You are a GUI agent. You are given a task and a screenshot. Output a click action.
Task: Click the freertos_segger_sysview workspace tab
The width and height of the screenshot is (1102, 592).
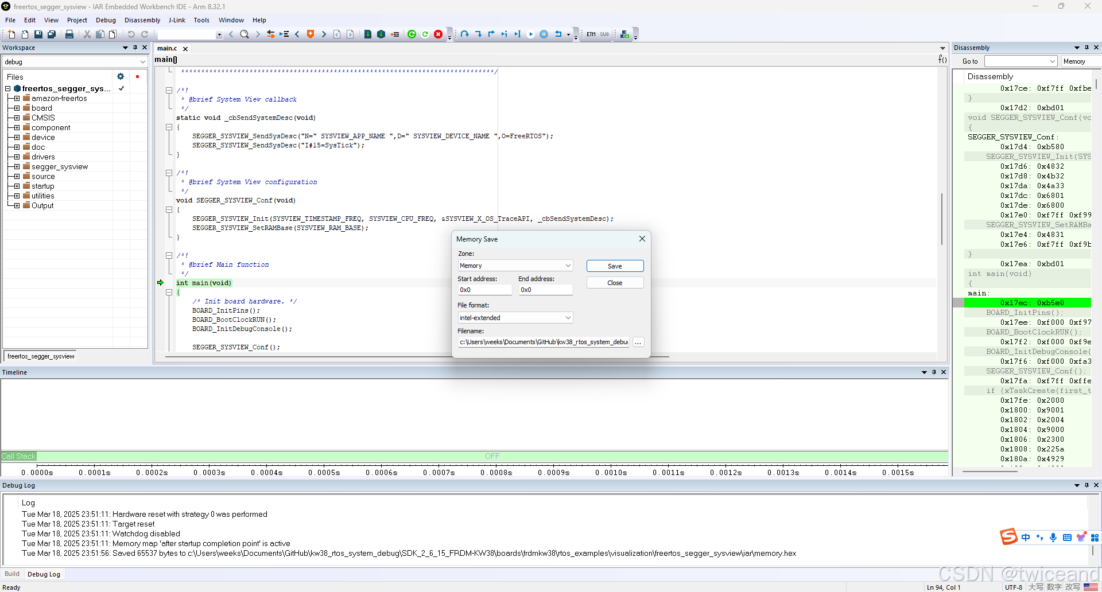[41, 356]
